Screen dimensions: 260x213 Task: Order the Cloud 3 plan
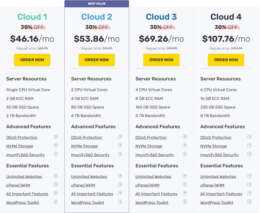[161, 60]
